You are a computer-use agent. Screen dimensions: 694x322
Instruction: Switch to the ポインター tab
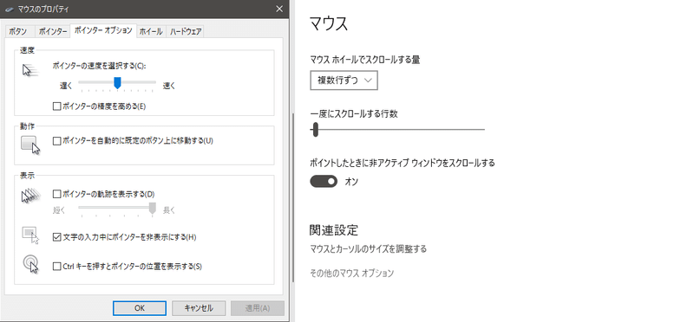[x=53, y=31]
